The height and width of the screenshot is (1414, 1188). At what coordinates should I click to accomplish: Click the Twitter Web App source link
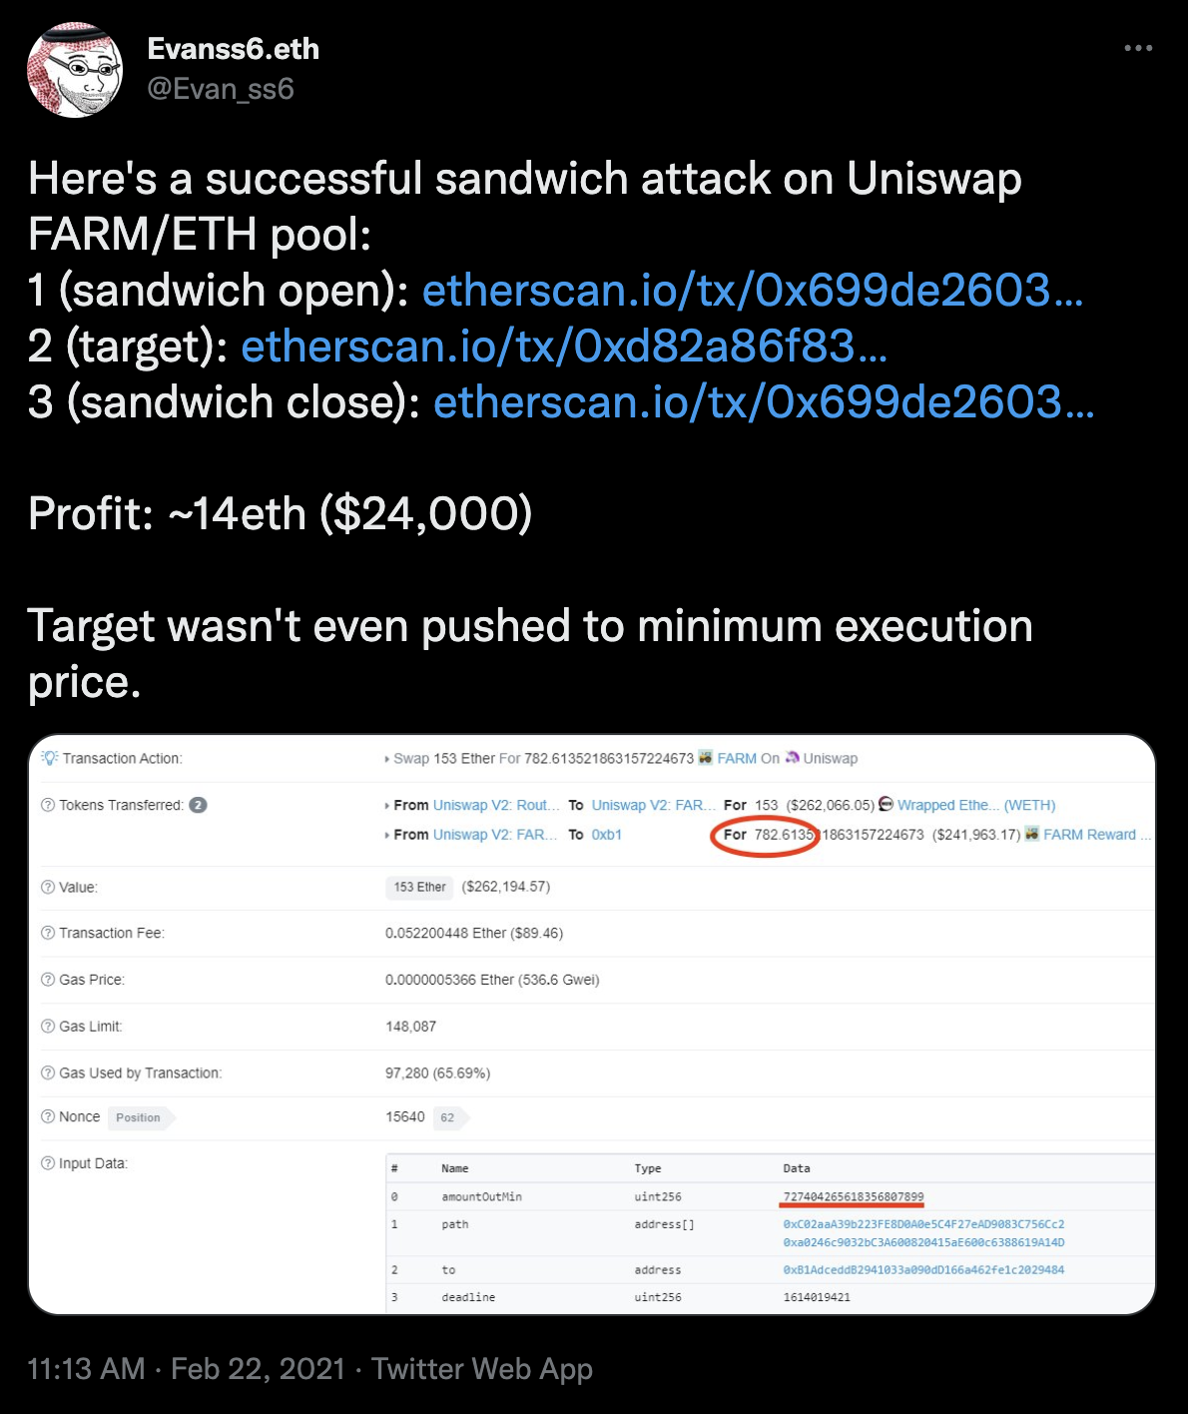(x=482, y=1368)
